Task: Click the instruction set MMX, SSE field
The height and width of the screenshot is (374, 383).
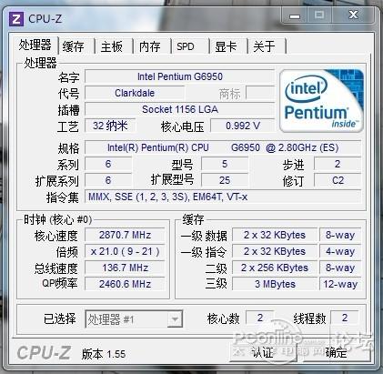Action: pyautogui.click(x=223, y=197)
